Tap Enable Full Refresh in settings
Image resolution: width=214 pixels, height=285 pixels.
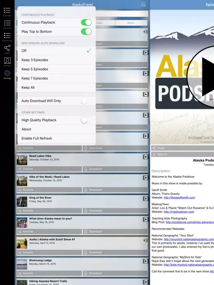(x=56, y=138)
